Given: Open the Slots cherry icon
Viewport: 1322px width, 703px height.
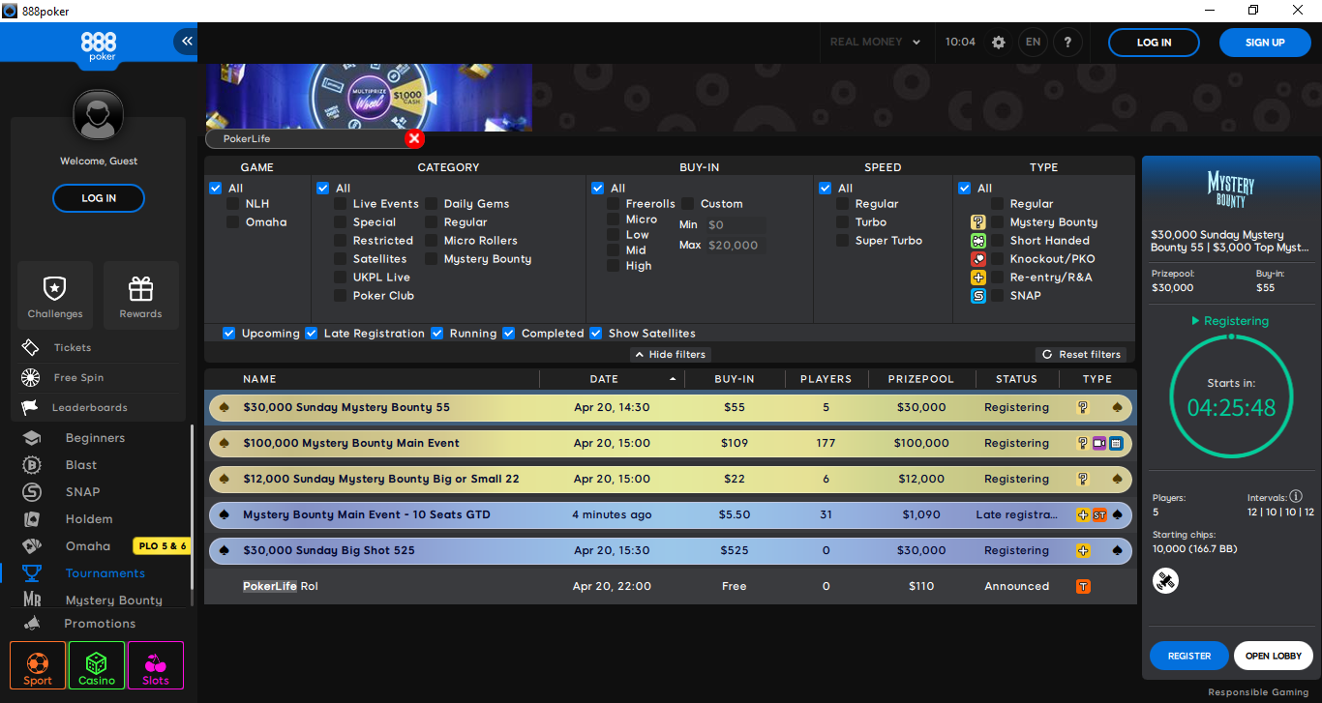Looking at the screenshot, I should (x=156, y=665).
